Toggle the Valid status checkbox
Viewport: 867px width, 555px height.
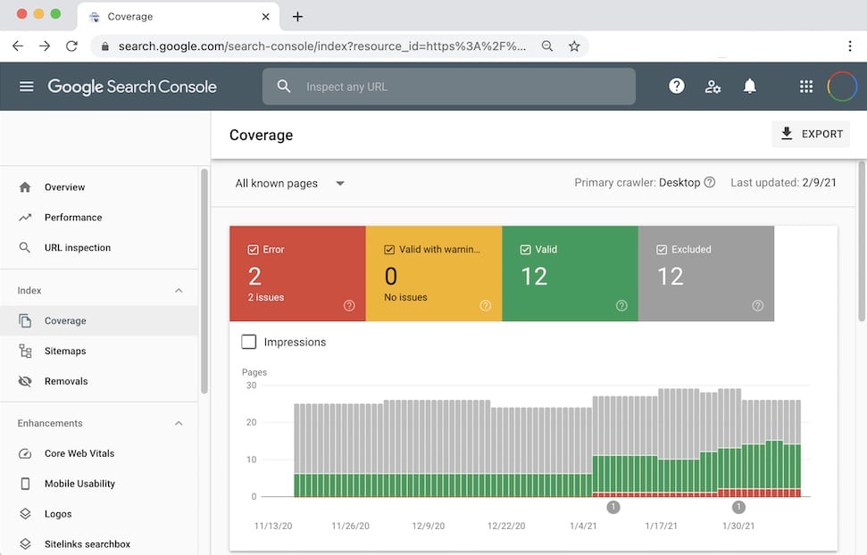point(526,250)
